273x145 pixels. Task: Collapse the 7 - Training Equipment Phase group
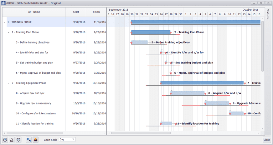tap(9, 83)
